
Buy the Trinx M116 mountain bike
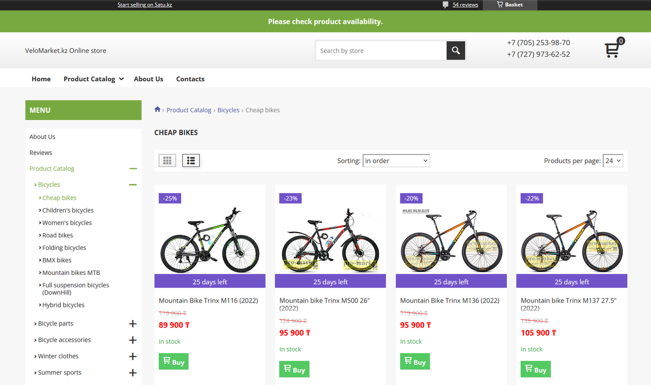click(174, 362)
